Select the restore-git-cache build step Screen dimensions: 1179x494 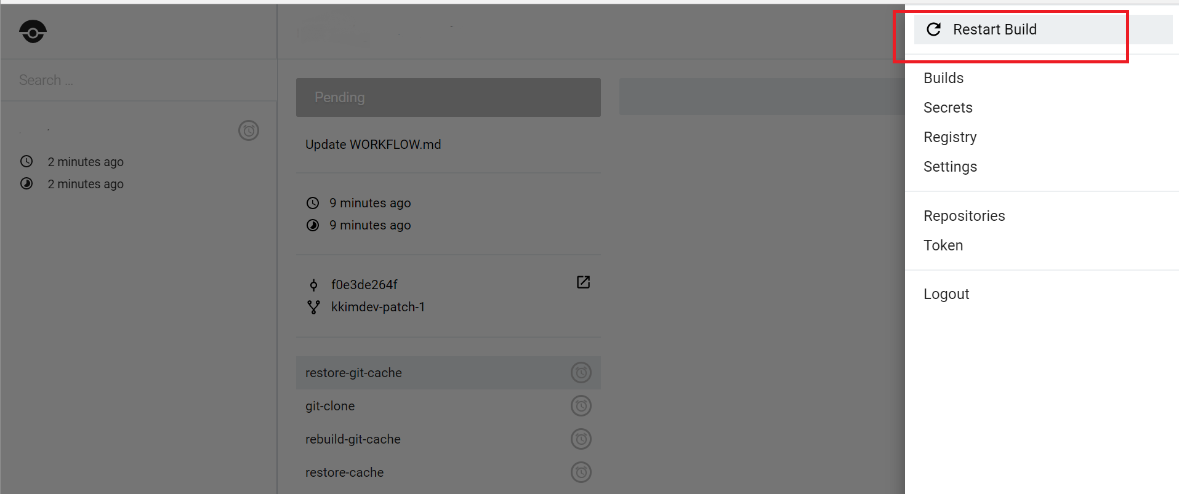tap(353, 373)
